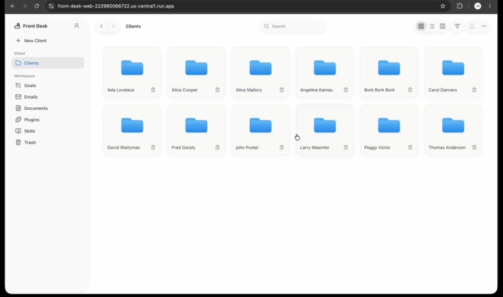
Task: Reload the page in browser
Action: point(37,6)
